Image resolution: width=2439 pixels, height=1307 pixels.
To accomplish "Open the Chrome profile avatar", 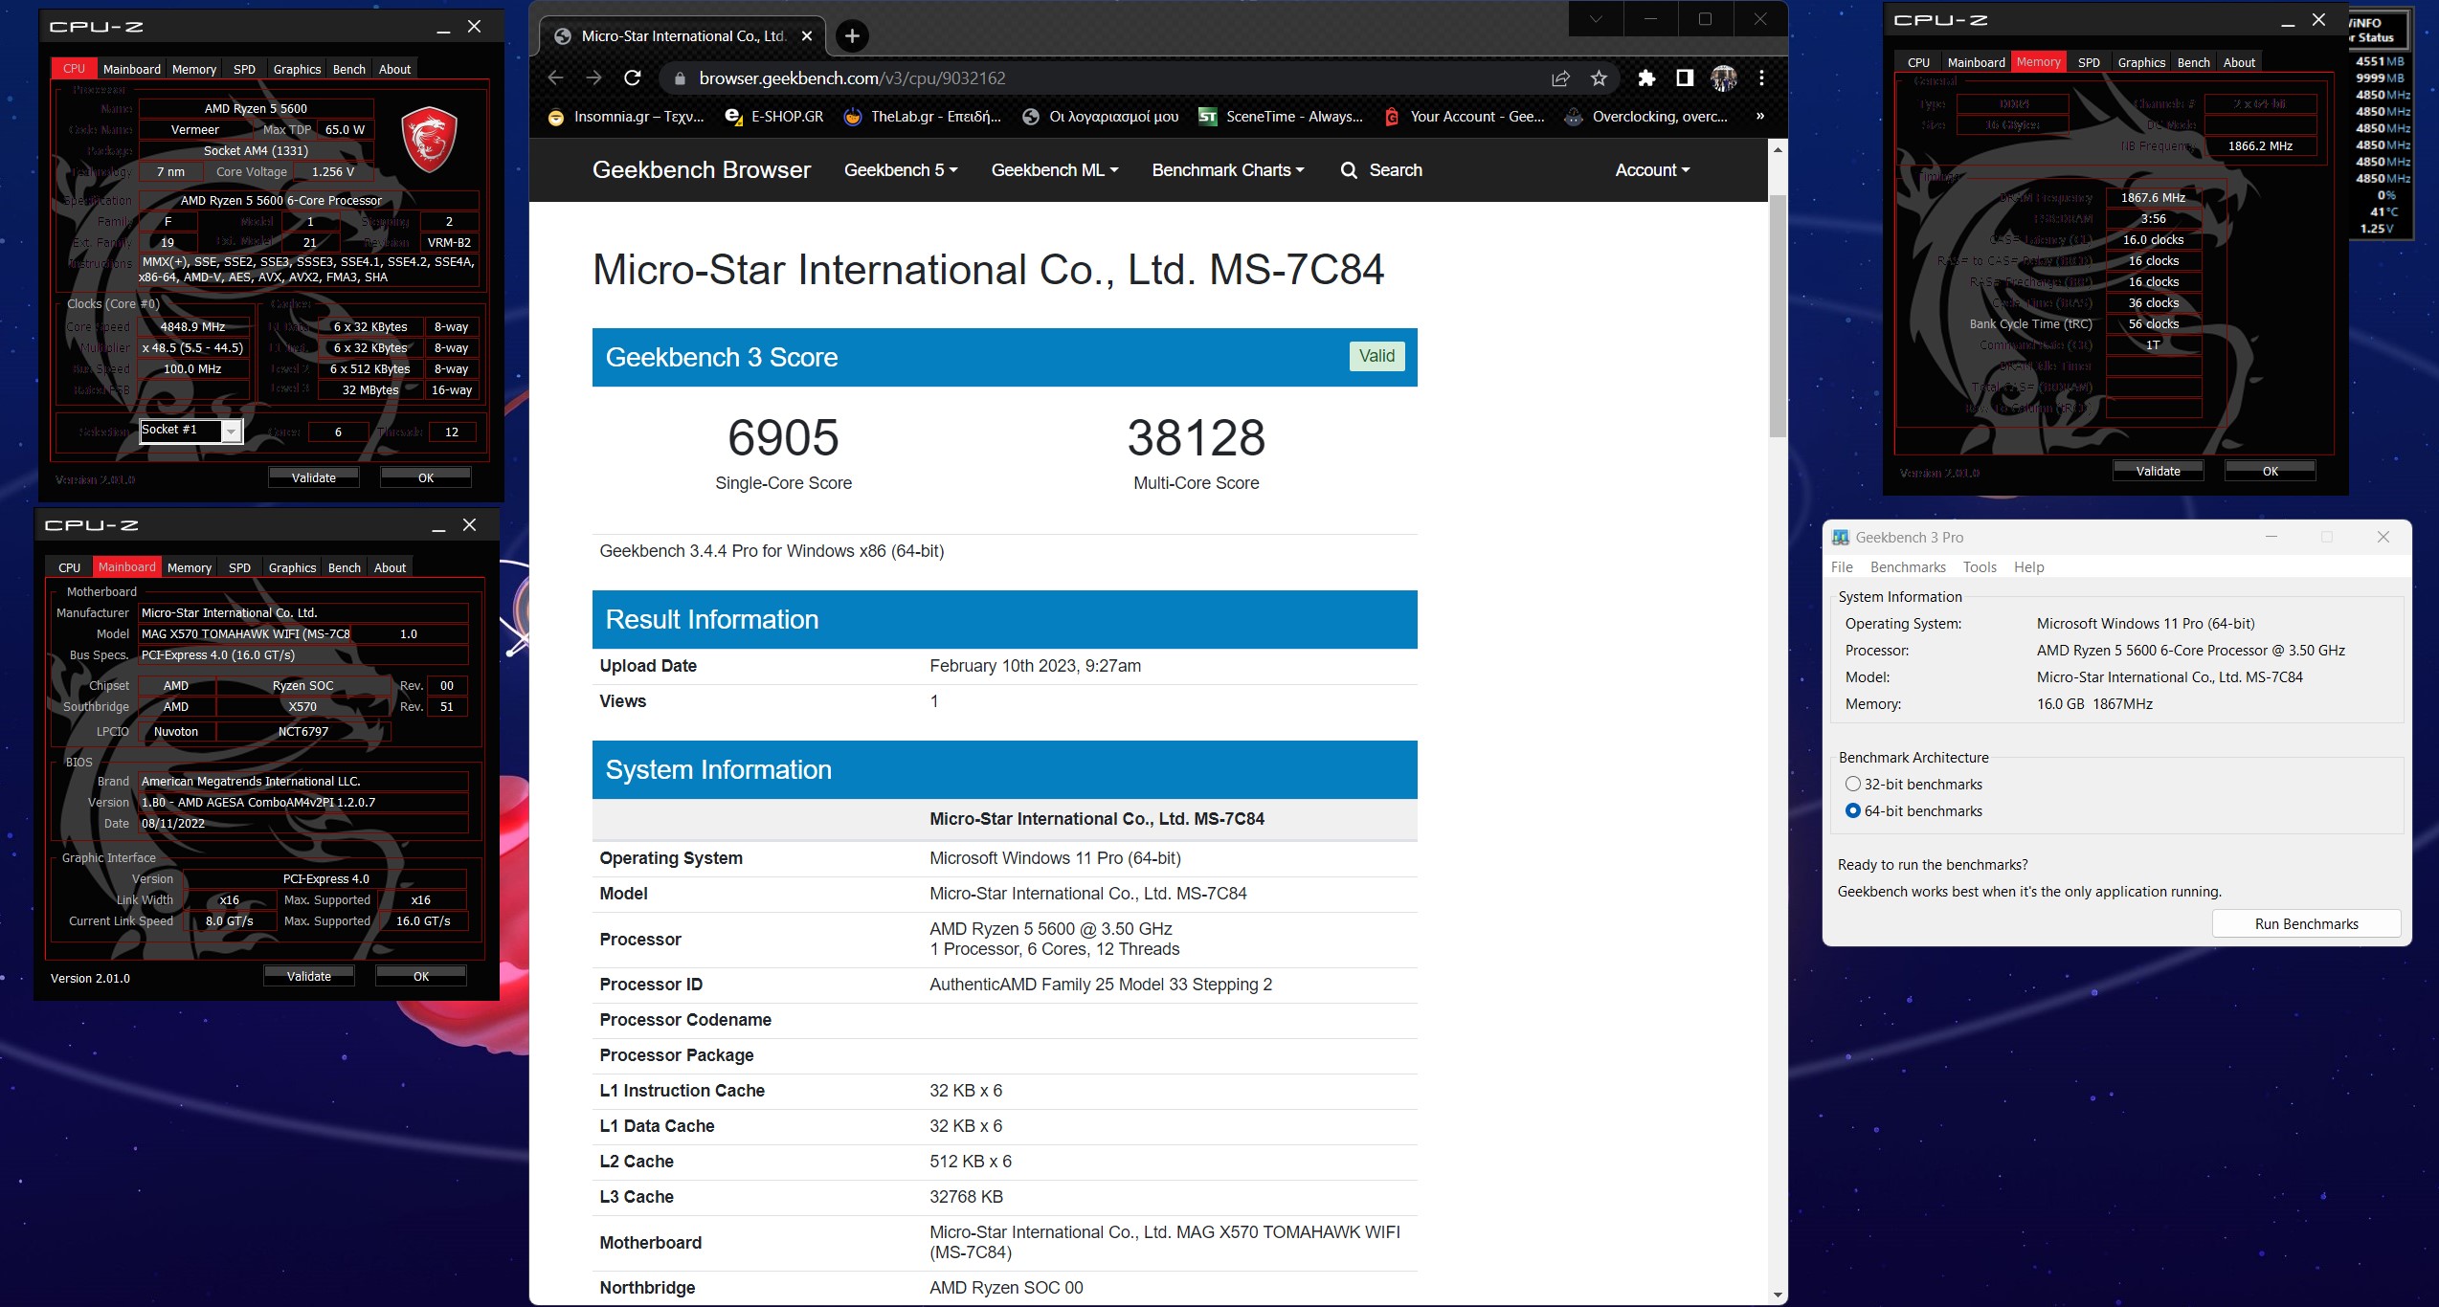I will (1724, 78).
